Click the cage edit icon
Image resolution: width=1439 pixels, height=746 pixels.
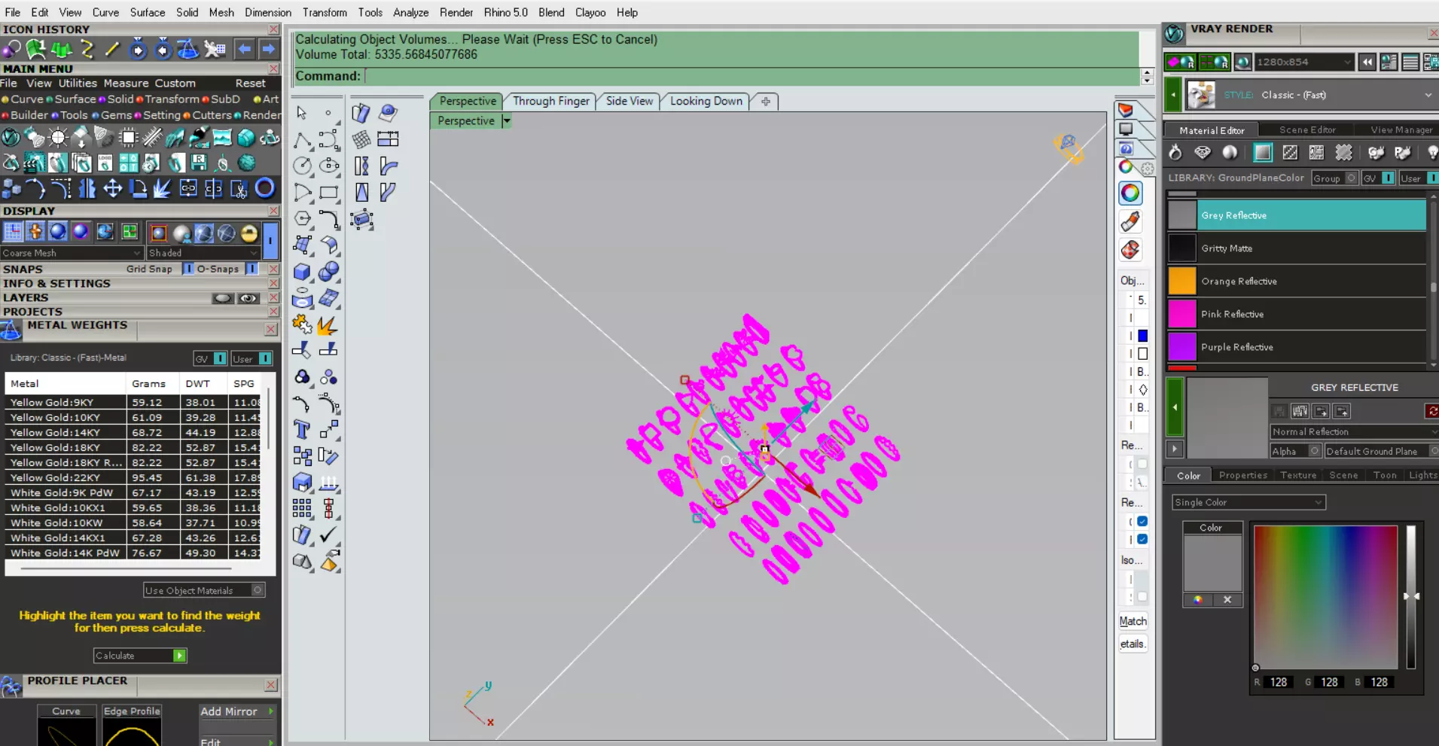point(362,220)
